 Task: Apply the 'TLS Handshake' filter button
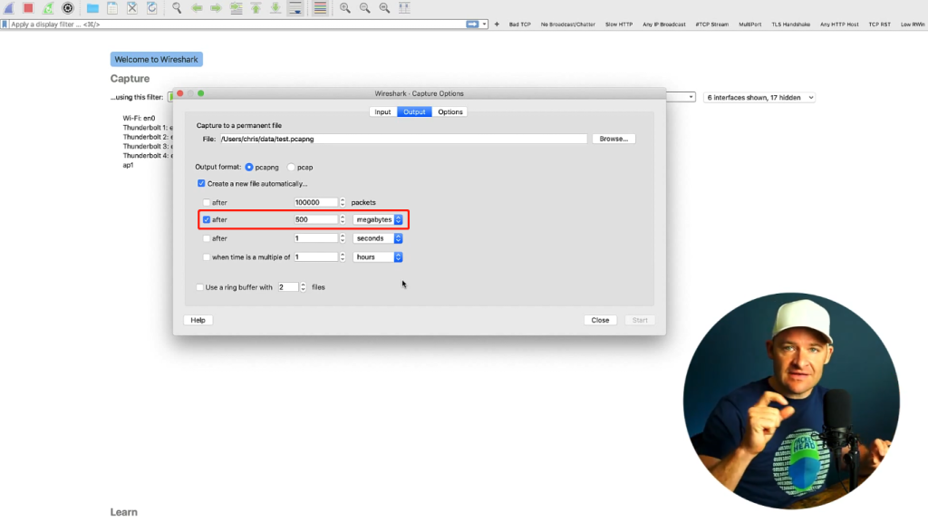point(790,24)
